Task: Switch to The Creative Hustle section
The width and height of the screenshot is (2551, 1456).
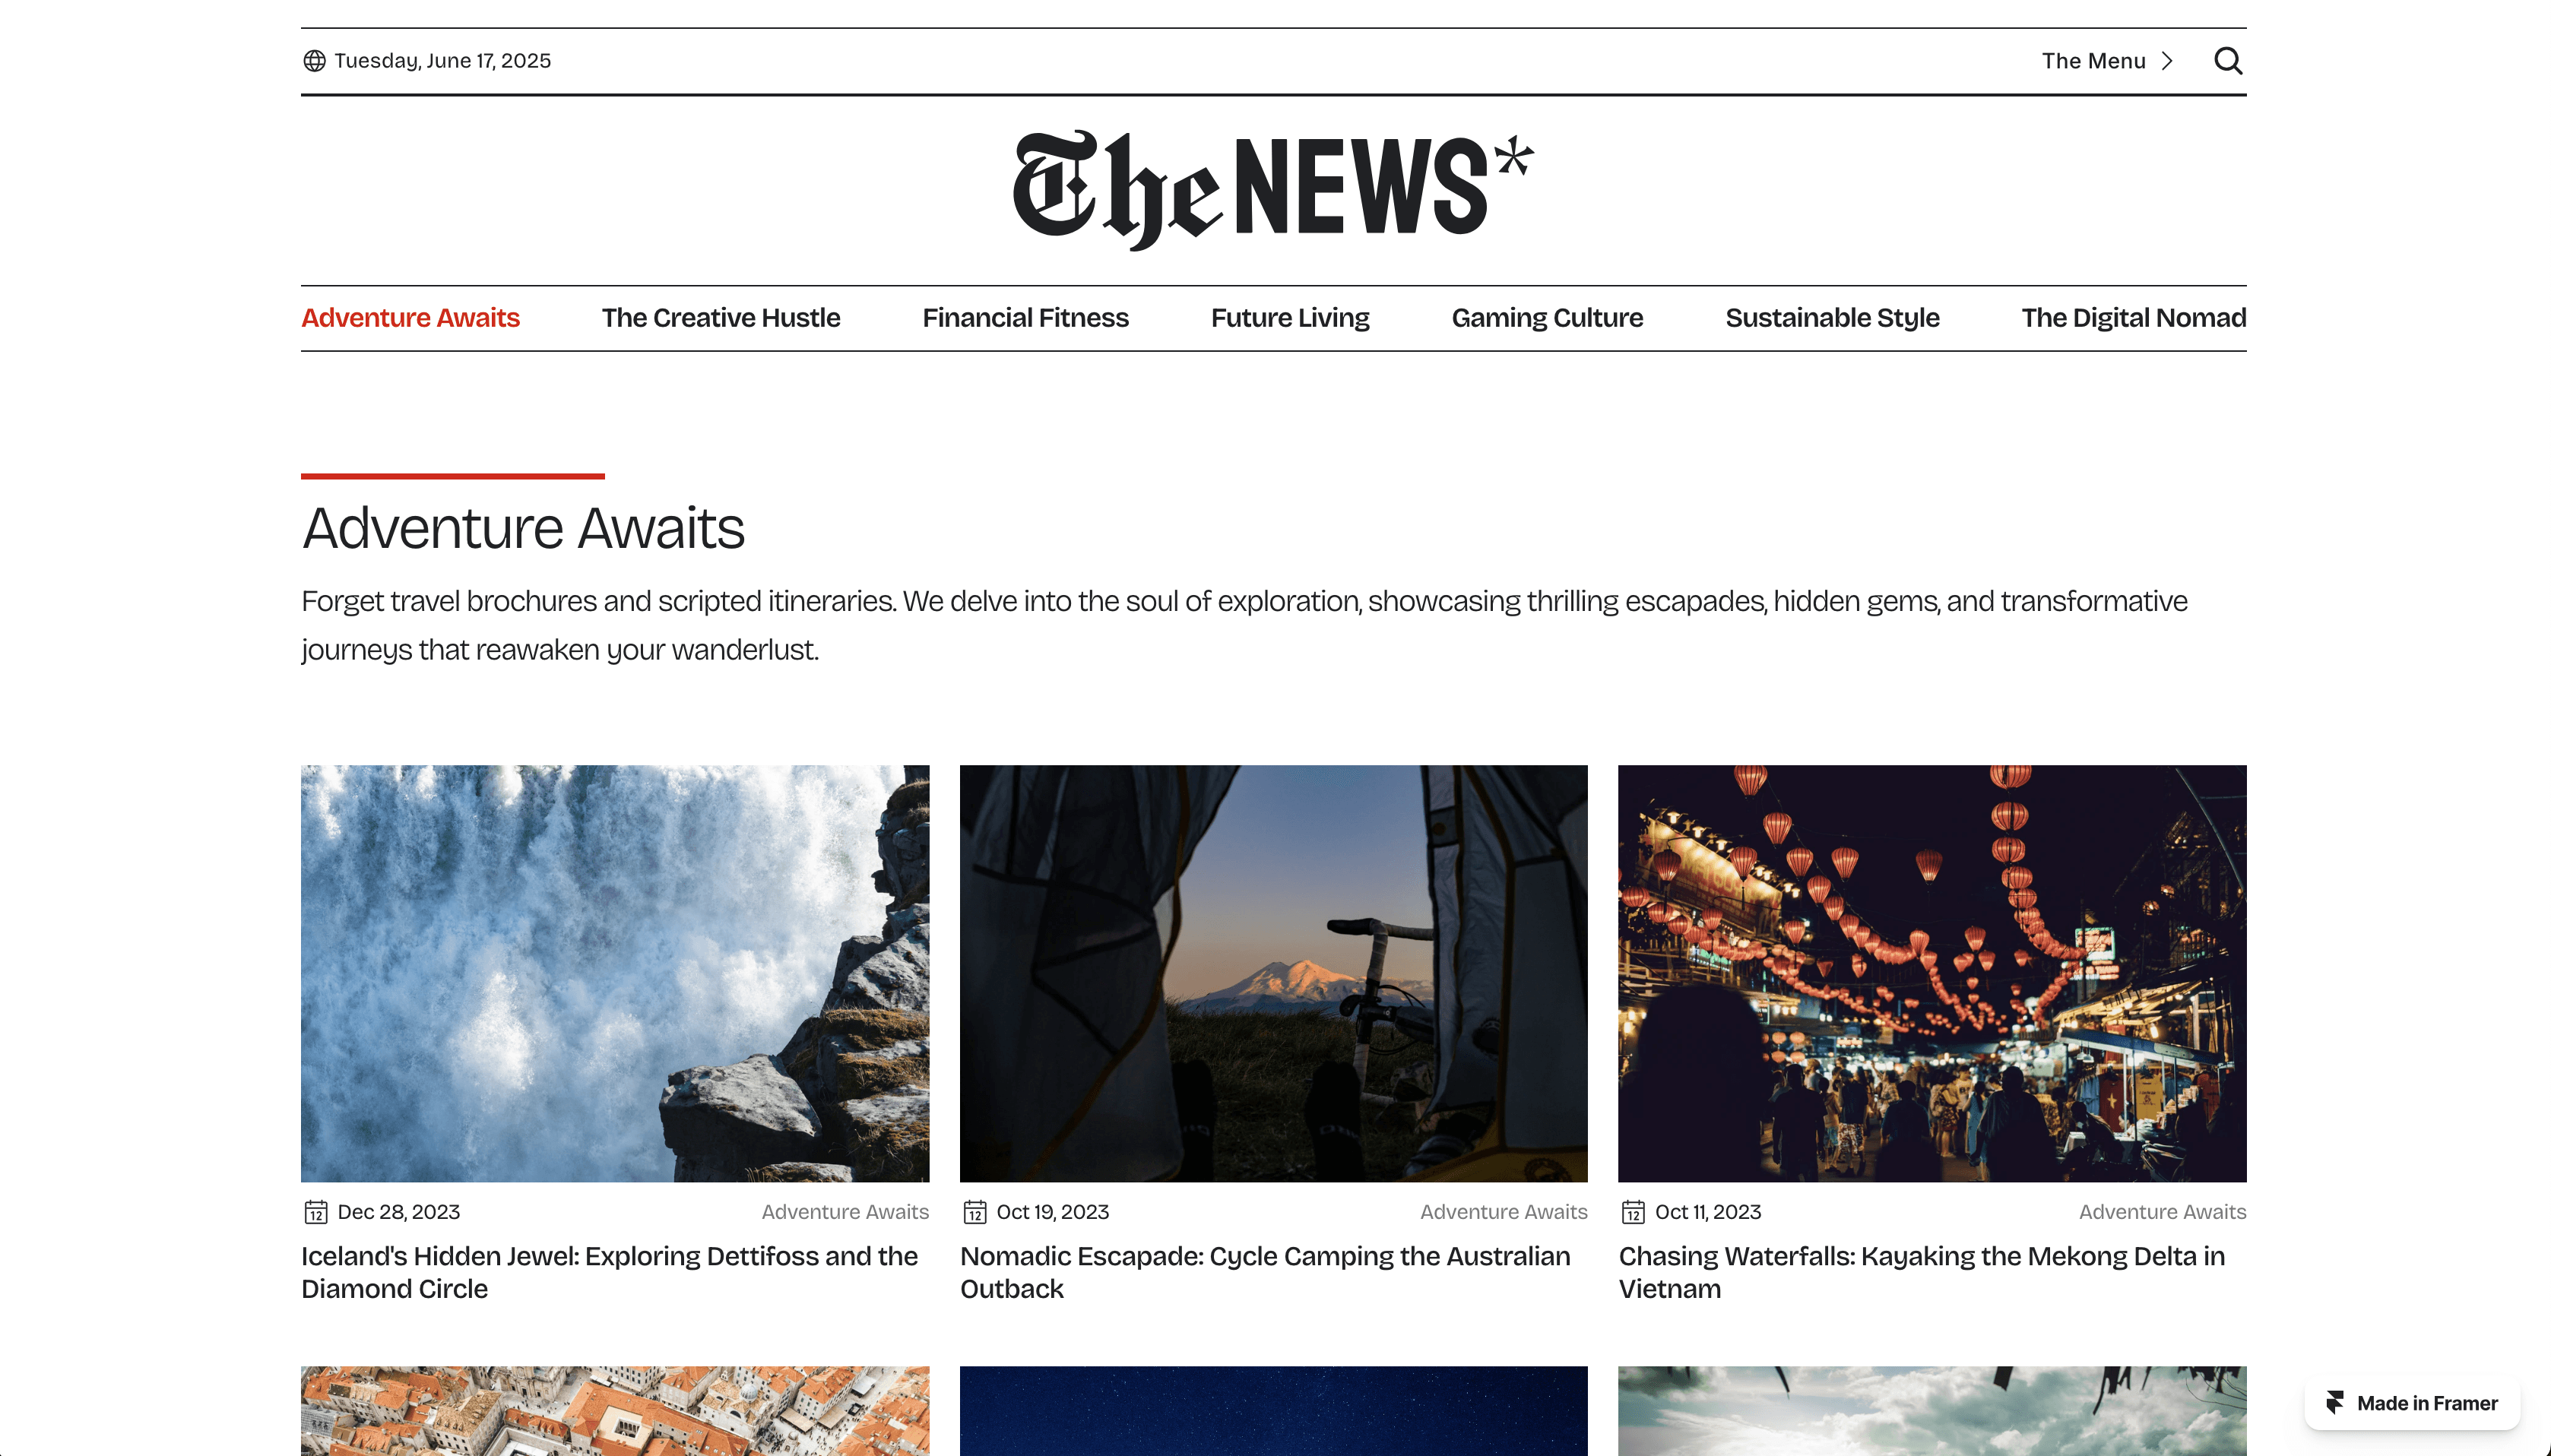Action: click(x=720, y=318)
